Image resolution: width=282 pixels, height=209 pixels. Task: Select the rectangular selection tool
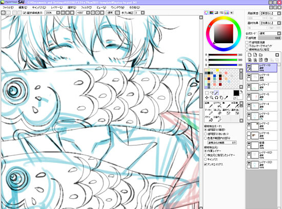(207, 93)
